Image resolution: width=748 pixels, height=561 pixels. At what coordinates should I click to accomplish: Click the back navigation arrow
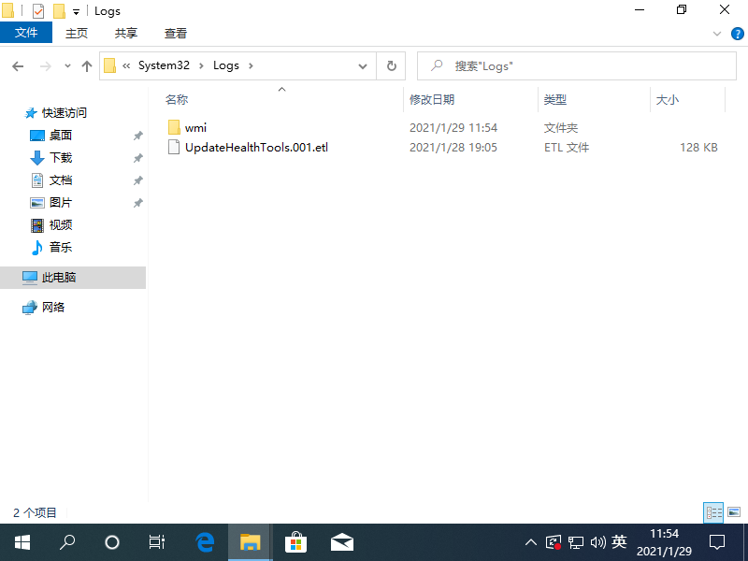coord(17,65)
